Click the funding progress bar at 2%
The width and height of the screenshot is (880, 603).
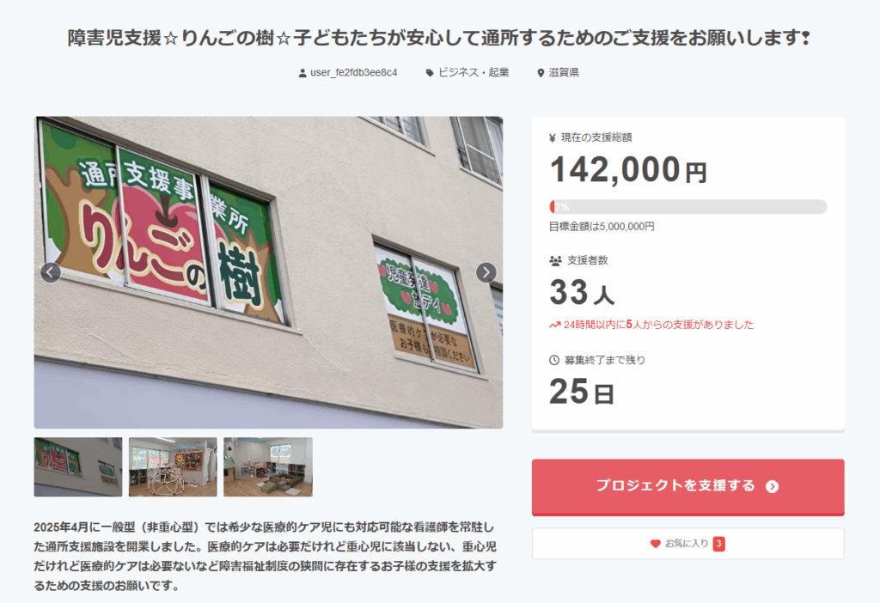pos(688,207)
